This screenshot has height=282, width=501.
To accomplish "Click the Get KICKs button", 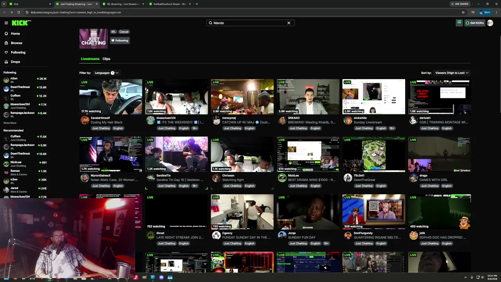I will click(474, 23).
